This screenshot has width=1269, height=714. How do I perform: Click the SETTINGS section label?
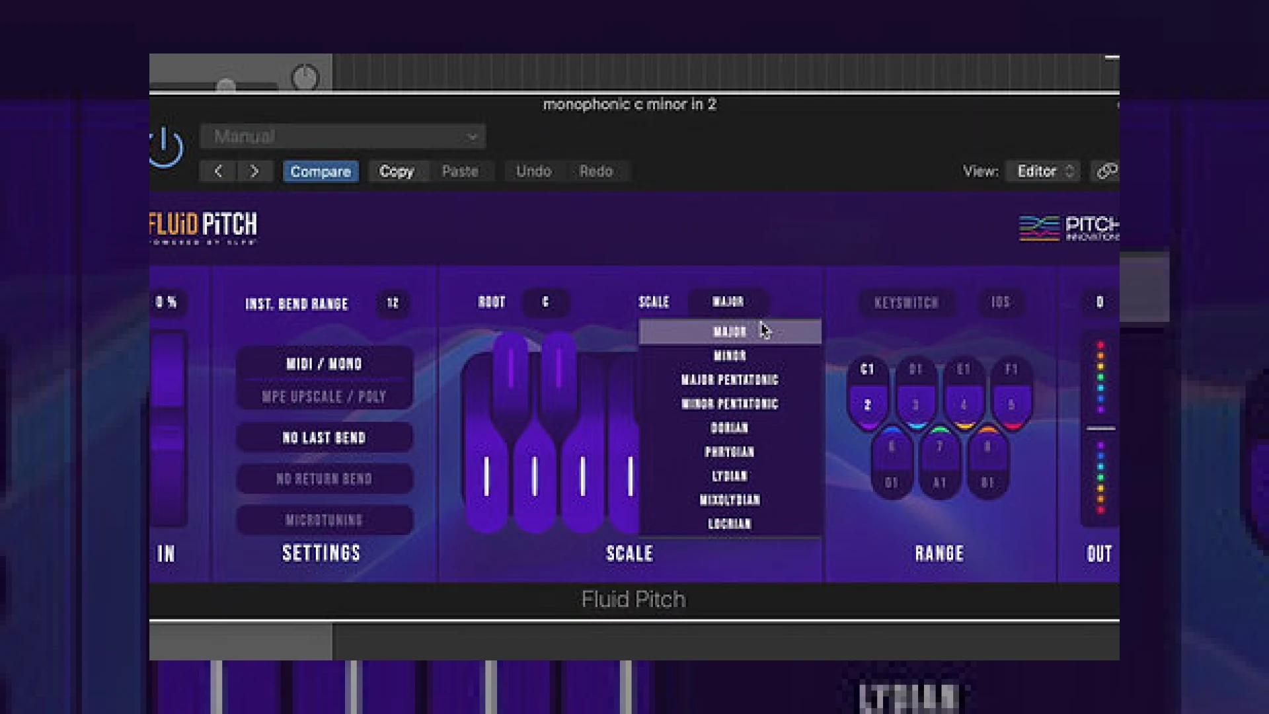[x=321, y=553]
